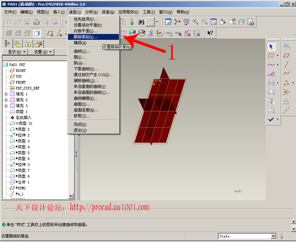This screenshot has height=242, width=296.
Task: Switch to the Model Tree navigator tab
Action: (7, 44)
